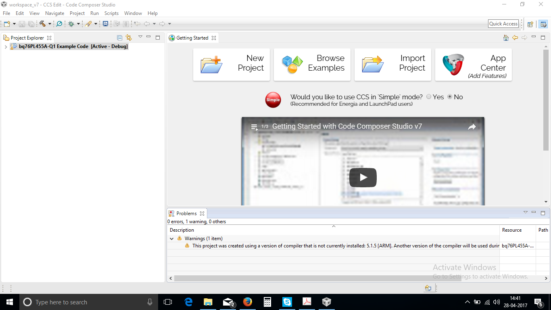This screenshot has height=310, width=551.
Task: Open the Back history dropdown arrow
Action: click(154, 24)
